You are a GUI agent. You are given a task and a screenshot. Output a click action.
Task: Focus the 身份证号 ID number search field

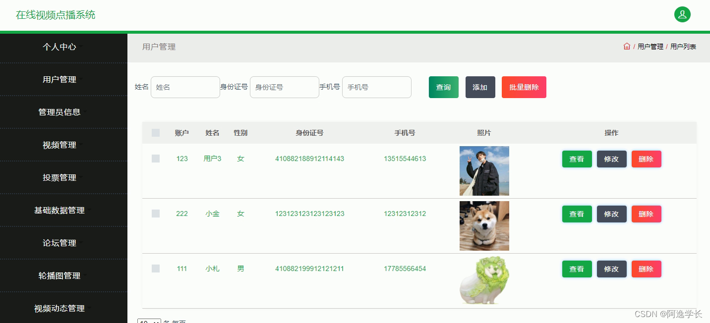click(285, 87)
